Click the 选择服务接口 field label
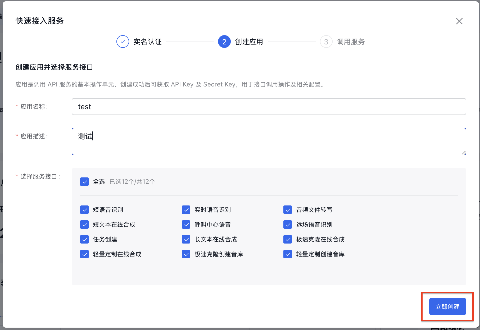480x330 pixels. point(40,176)
